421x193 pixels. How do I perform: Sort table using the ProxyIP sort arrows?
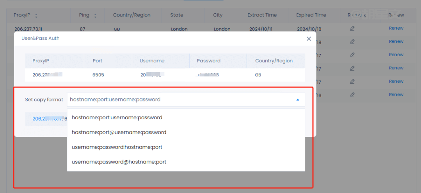tap(36, 16)
